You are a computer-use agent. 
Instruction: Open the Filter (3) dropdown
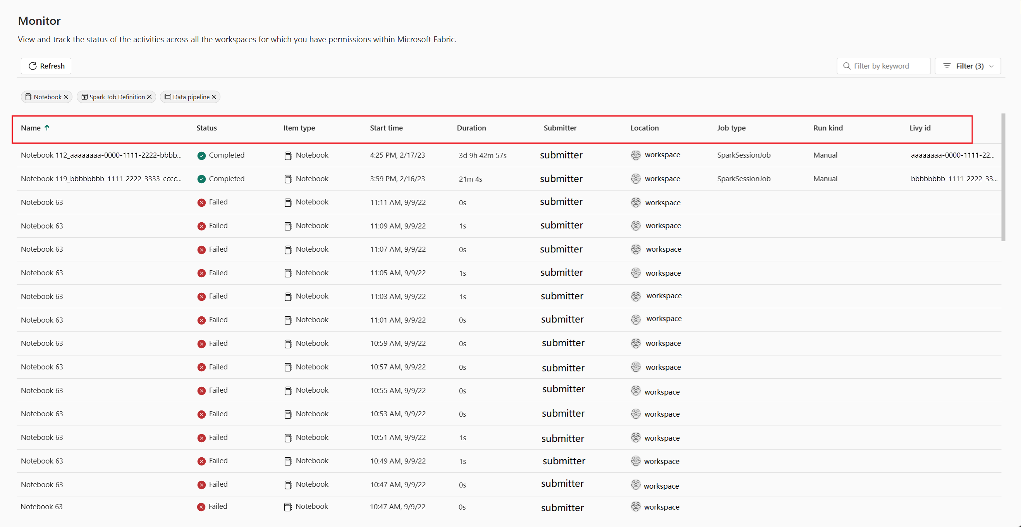pos(968,66)
